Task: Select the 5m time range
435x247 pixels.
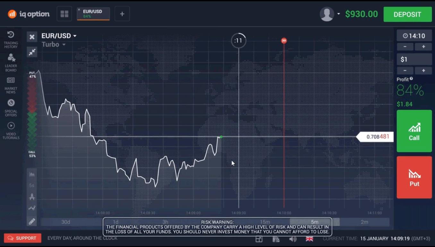Action: coord(315,222)
